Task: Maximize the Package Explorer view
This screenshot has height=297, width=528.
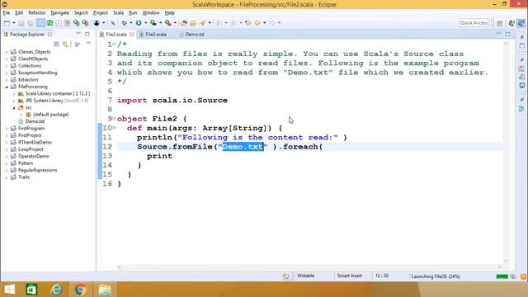Action: pos(87,34)
